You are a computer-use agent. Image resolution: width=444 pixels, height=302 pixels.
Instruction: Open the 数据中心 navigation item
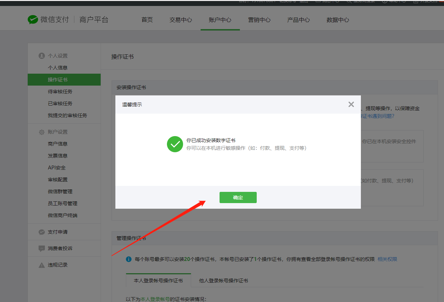[x=338, y=20]
